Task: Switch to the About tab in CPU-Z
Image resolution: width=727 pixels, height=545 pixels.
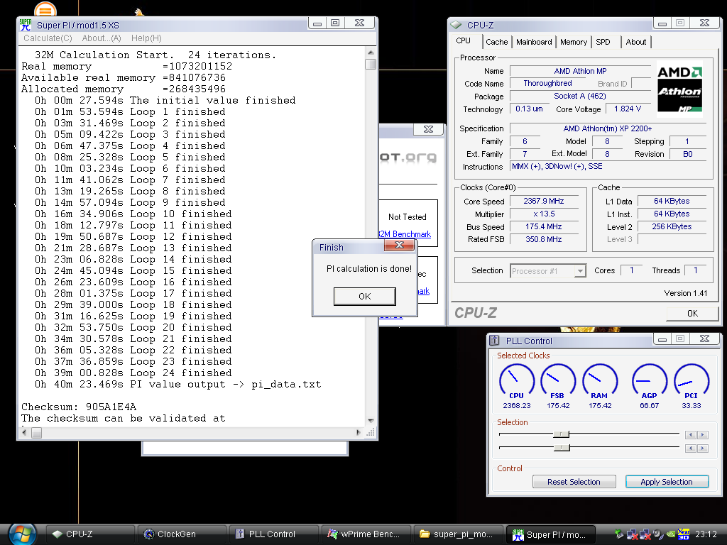Action: [636, 42]
